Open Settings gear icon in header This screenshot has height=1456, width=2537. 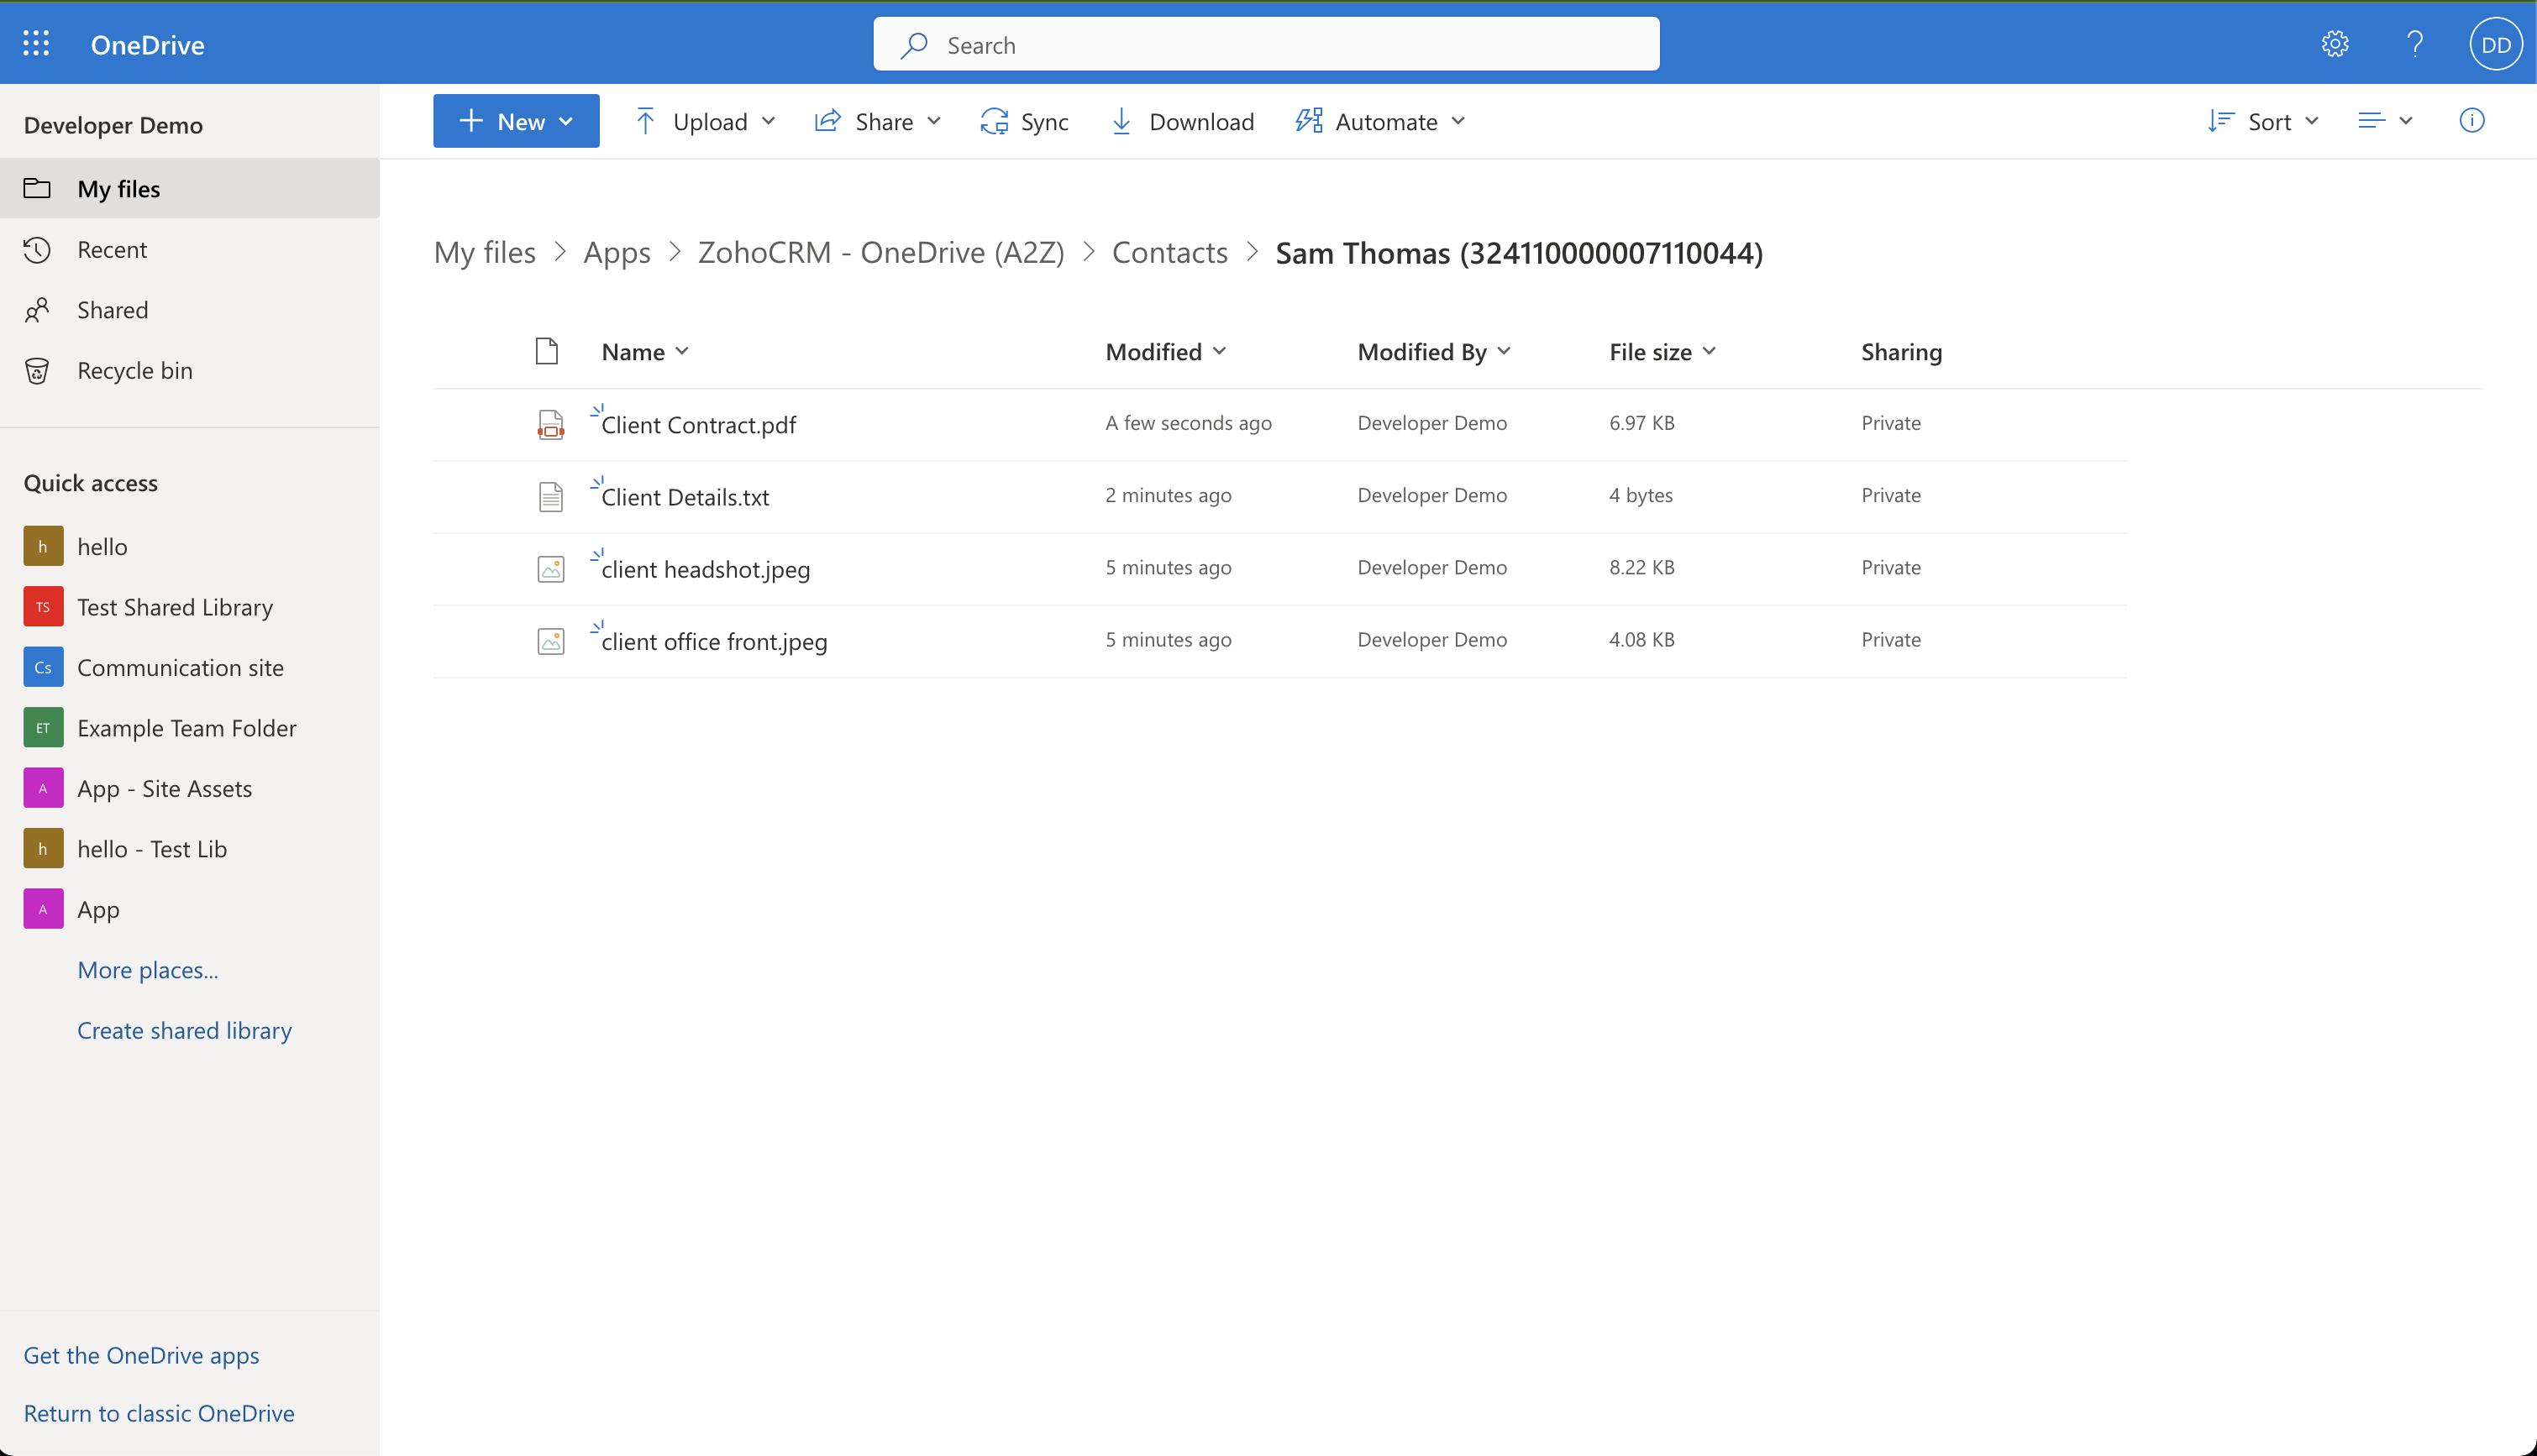[2335, 44]
